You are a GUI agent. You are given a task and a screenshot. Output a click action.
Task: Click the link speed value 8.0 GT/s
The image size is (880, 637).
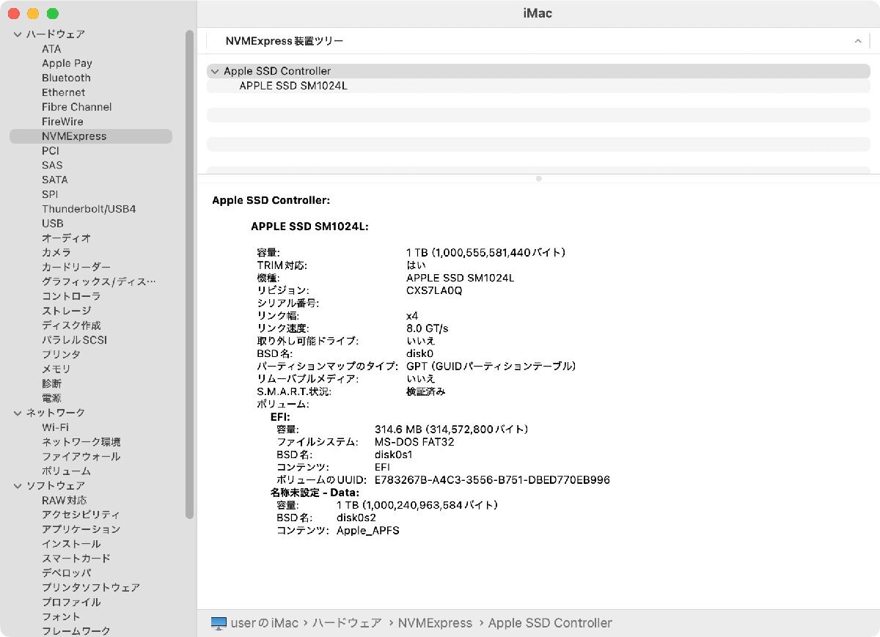pyautogui.click(x=428, y=328)
